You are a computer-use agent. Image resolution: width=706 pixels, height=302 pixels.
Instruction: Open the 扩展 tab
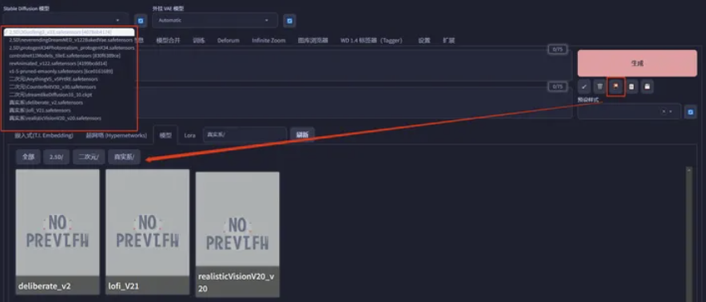point(449,41)
